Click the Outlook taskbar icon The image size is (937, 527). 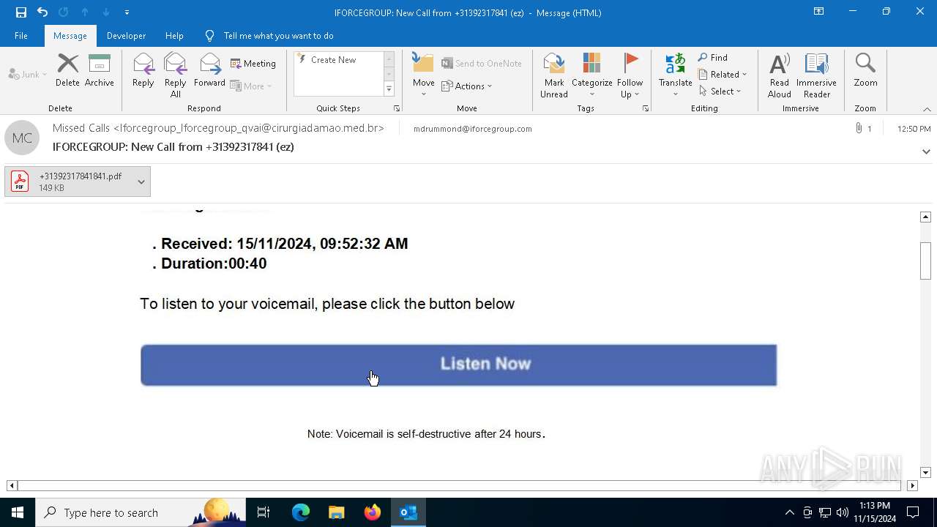click(408, 512)
